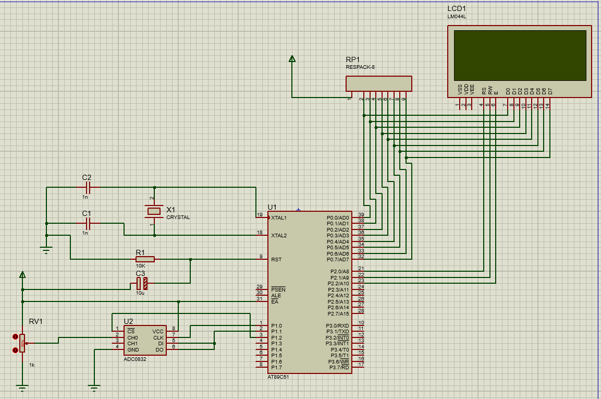Select the C2 capacitor symbol
The width and height of the screenshot is (601, 399).
(88, 187)
